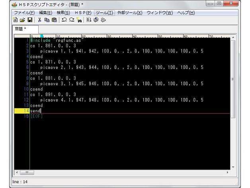Screen dimensions: 250x188
Task: Click the picmove 3 line with 945, 946
Action: [x=122, y=84]
